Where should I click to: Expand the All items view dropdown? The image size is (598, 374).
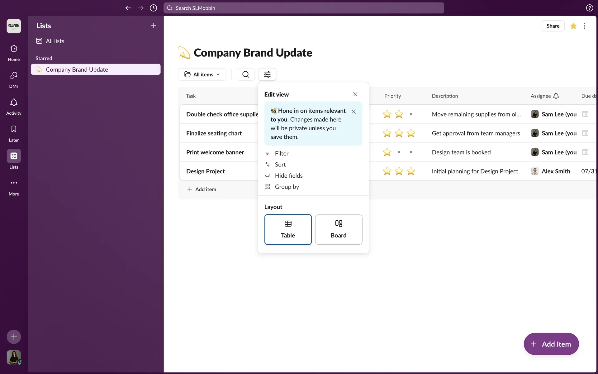[202, 74]
